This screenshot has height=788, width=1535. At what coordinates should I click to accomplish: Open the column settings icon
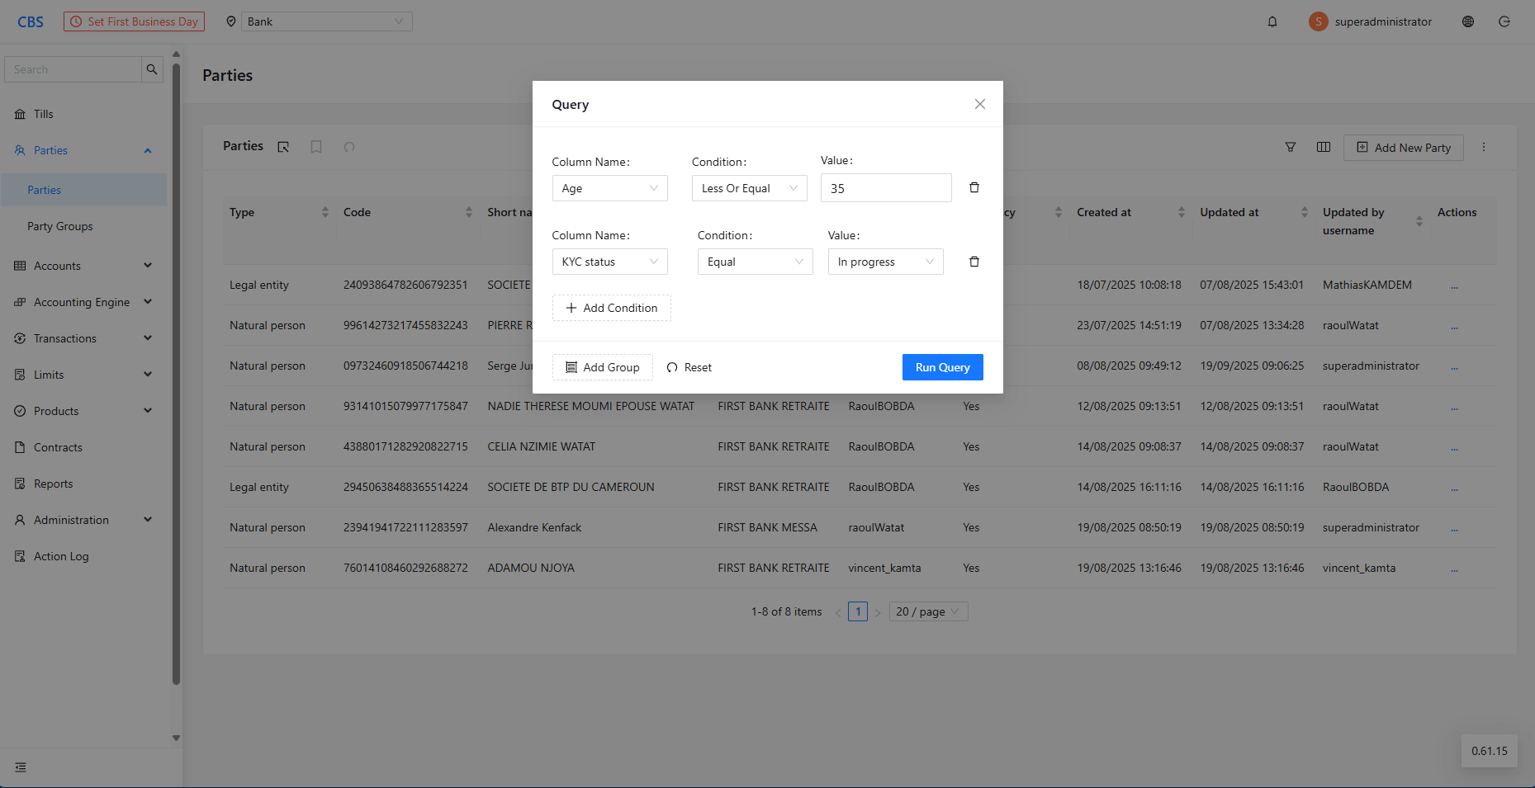coord(1324,147)
